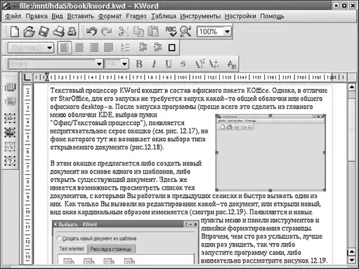The height and width of the screenshot is (269, 359).
Task: Open find with magnifier icon
Action: (x=185, y=32)
